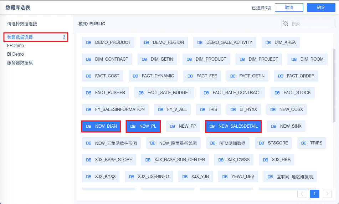
Task: Go to the next page arrow
Action: (327, 194)
